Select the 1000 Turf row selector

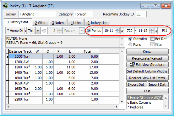click(x=7, y=56)
